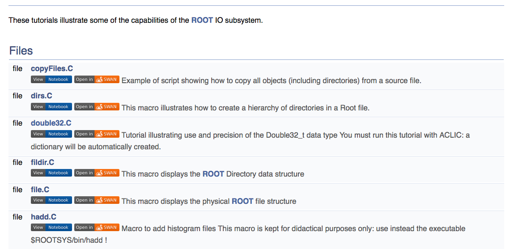Open the hadd.C macro link
The height and width of the screenshot is (249, 510).
43,217
